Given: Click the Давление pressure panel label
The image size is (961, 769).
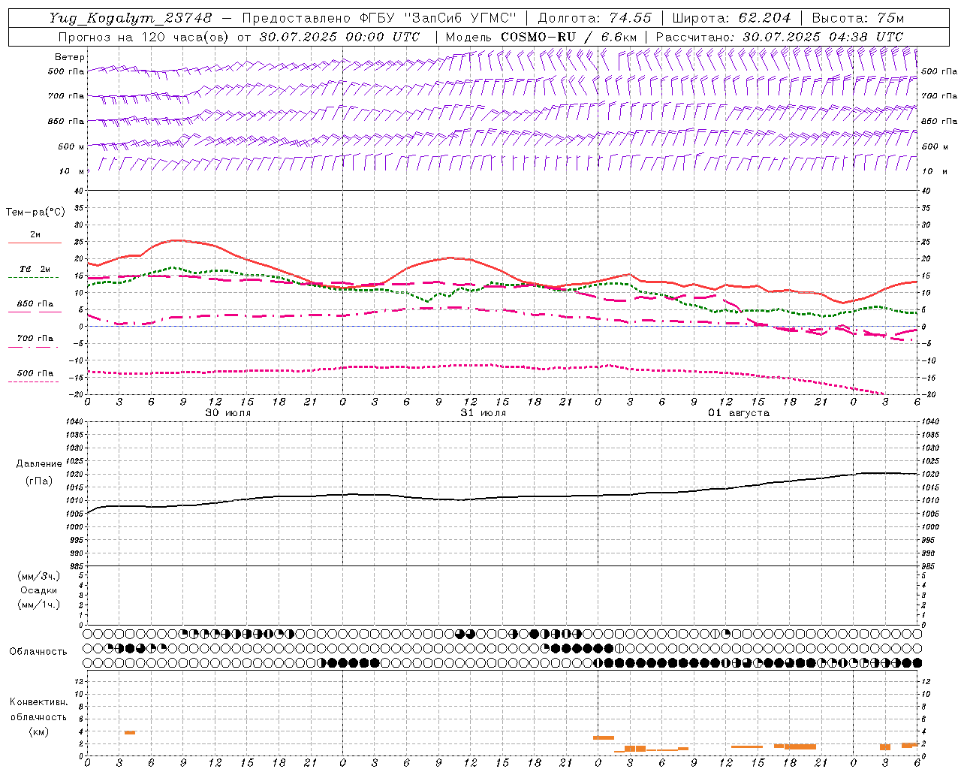Looking at the screenshot, I should [x=39, y=464].
